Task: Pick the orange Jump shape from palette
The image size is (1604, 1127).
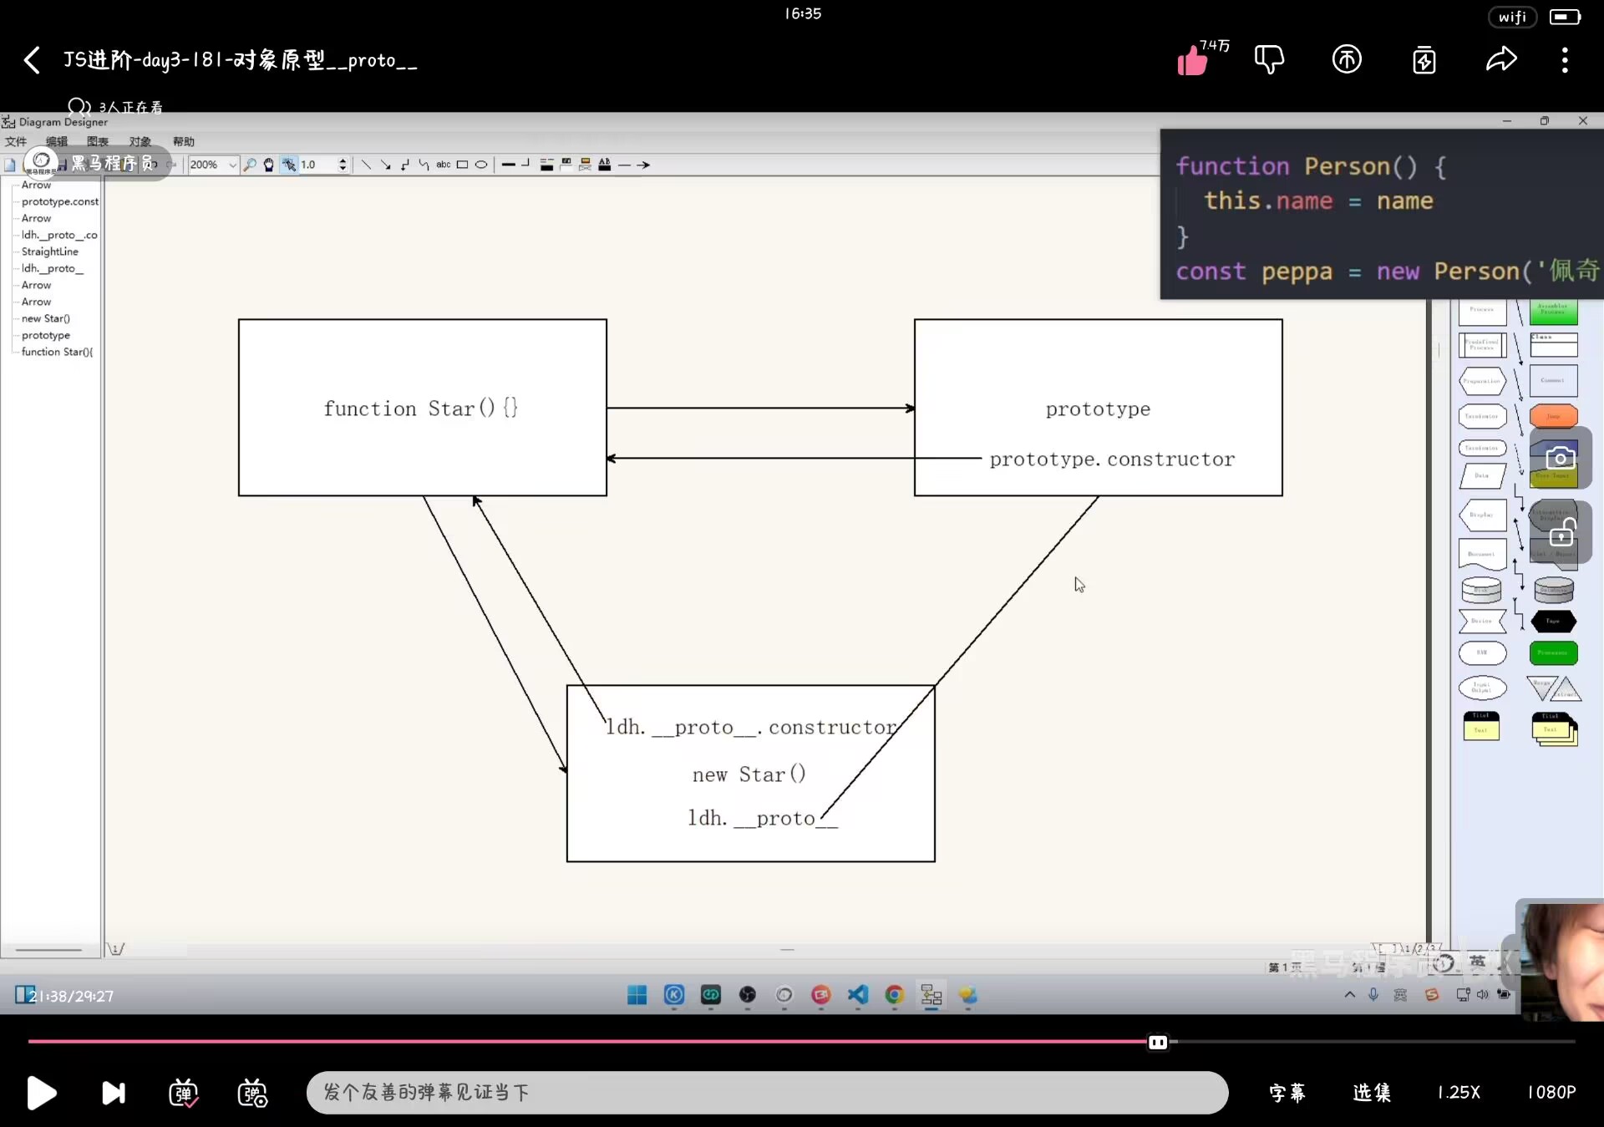Action: pyautogui.click(x=1554, y=415)
